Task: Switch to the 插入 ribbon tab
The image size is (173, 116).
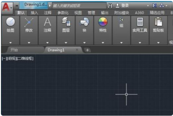Action: pyautogui.click(x=34, y=13)
